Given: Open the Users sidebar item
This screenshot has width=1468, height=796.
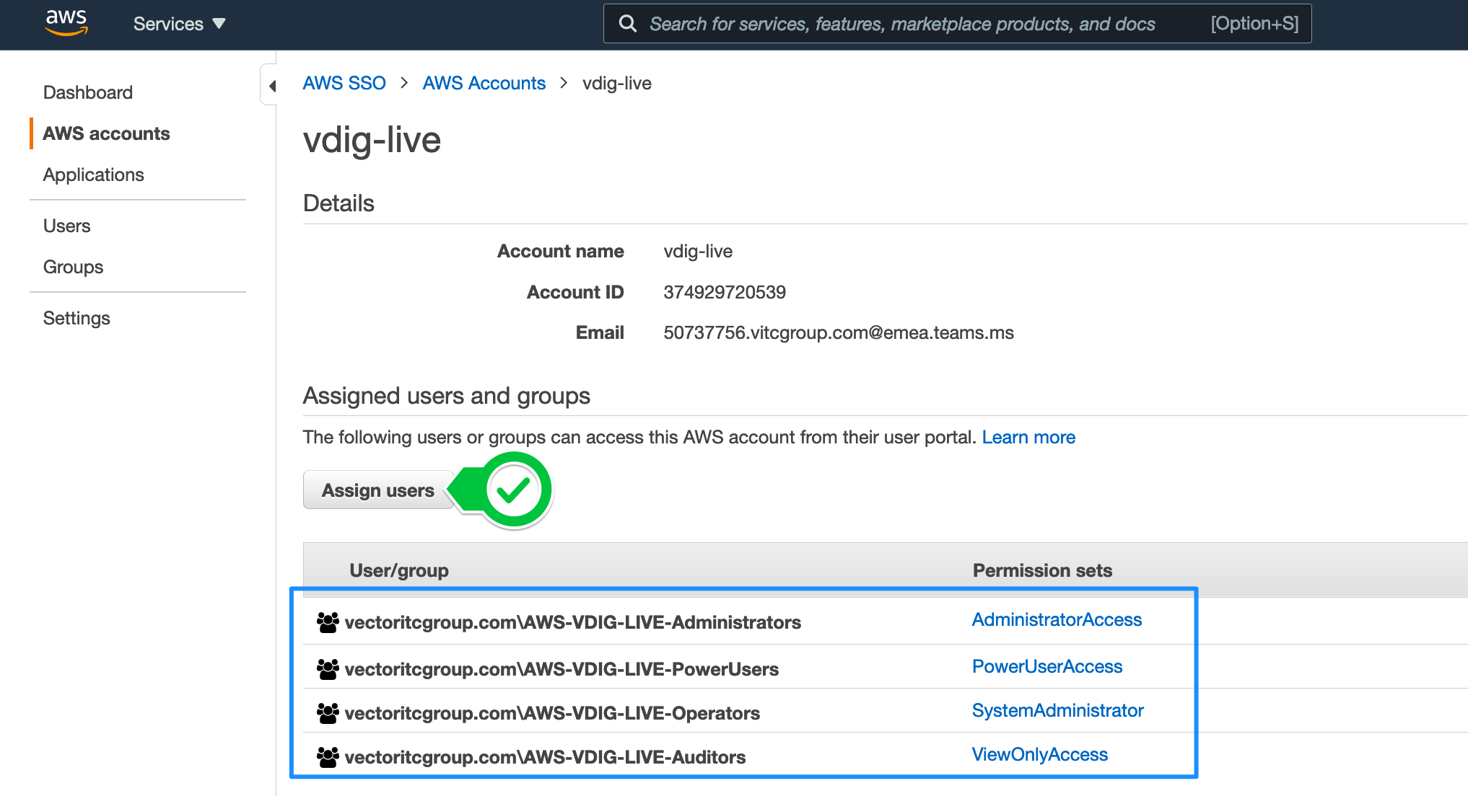Looking at the screenshot, I should point(67,226).
